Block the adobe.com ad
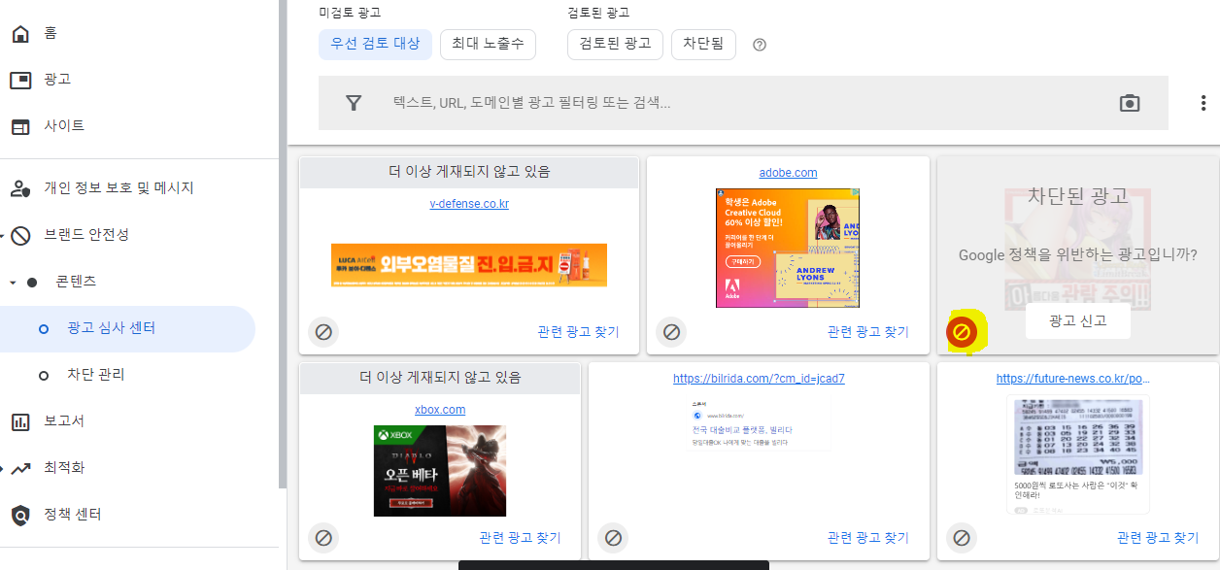This screenshot has height=570, width=1220. [x=671, y=332]
